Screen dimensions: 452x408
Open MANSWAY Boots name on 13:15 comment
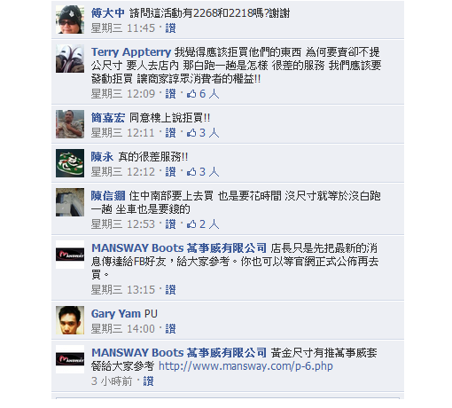[179, 248]
